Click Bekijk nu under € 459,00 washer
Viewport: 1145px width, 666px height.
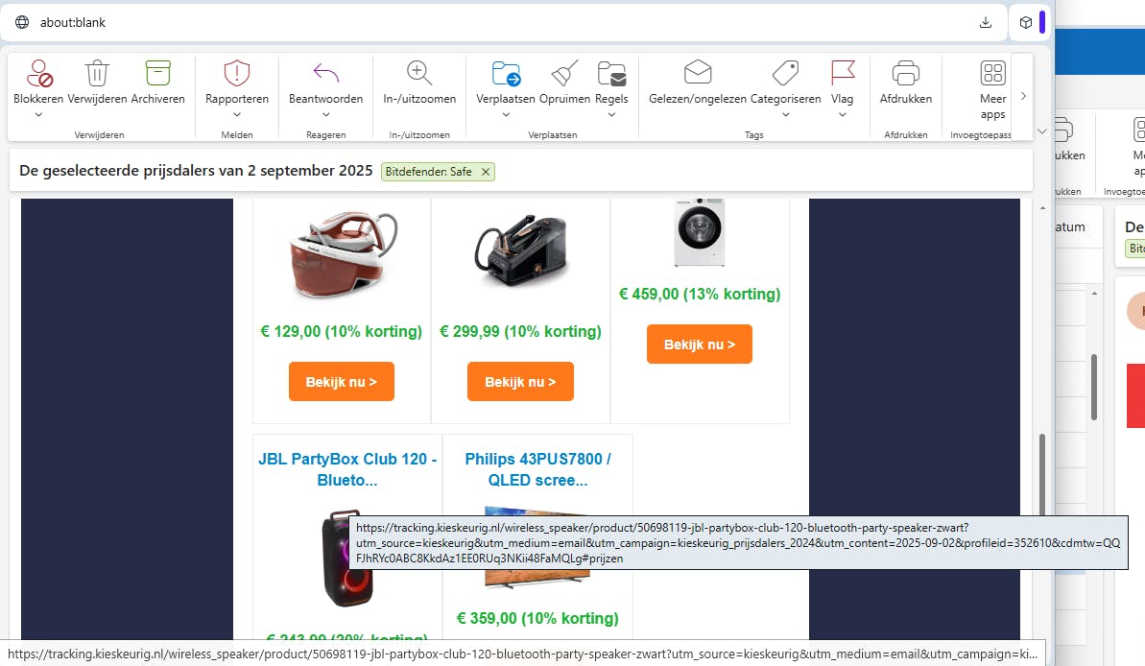click(699, 344)
